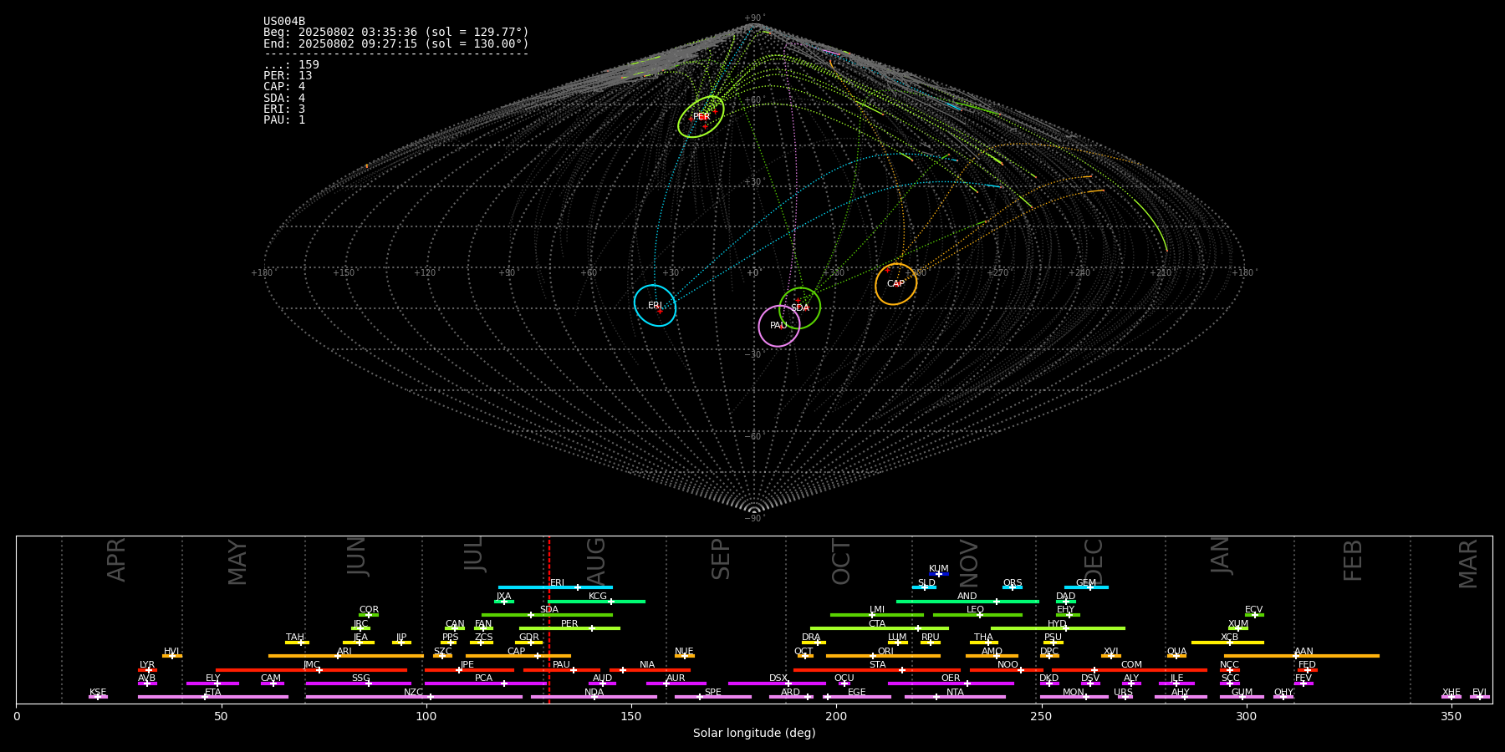Select the 'End: 20250802 09:27:15' line

[396, 43]
